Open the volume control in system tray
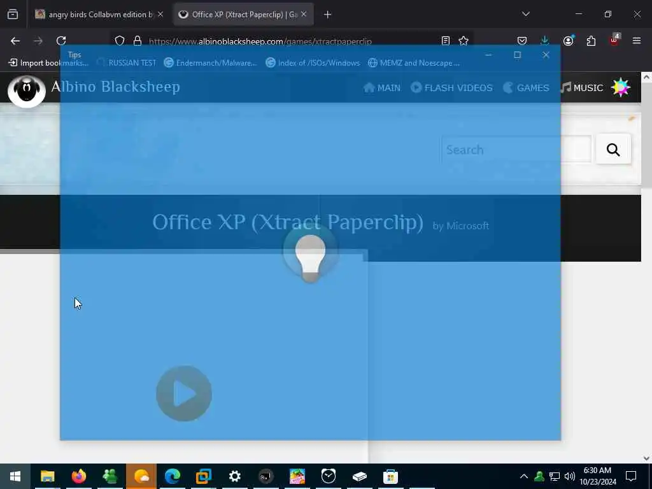Viewport: 652px width, 489px height. point(570,476)
